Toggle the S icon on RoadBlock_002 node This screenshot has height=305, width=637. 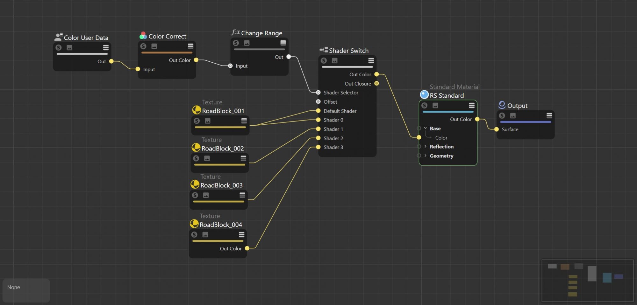click(x=196, y=158)
